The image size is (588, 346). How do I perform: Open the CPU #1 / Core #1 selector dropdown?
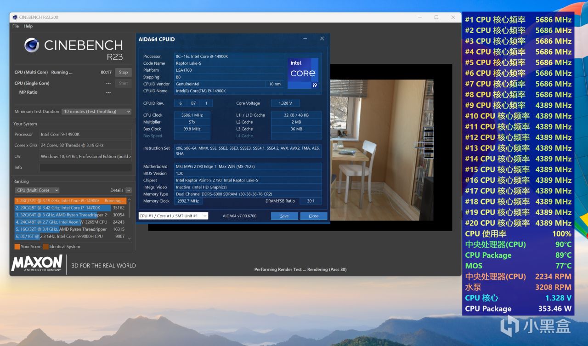point(173,216)
